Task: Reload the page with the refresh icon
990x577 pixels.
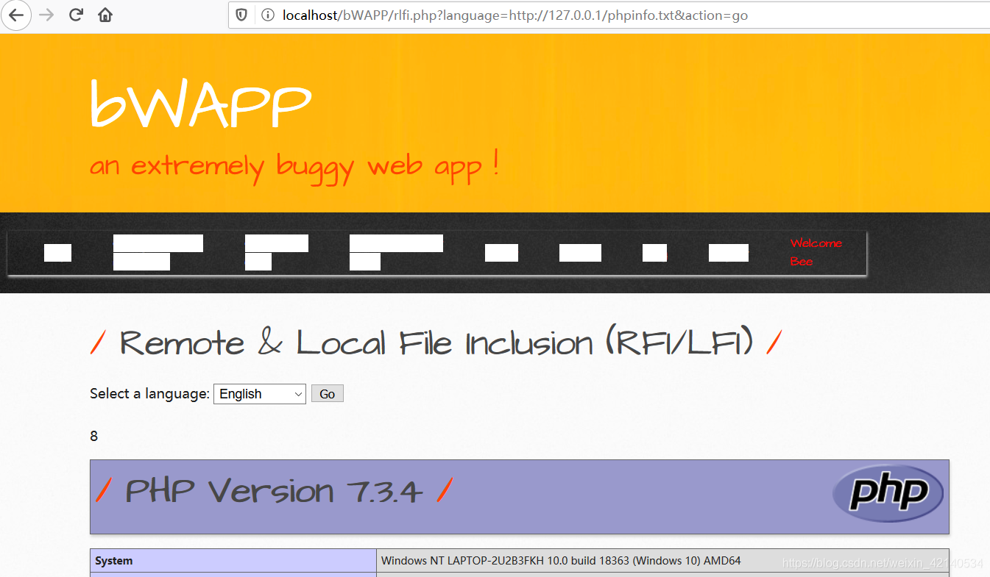Action: click(76, 15)
